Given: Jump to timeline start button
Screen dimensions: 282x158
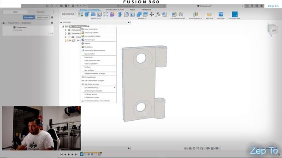Looking at the screenshot, I should pyautogui.click(x=62, y=154).
